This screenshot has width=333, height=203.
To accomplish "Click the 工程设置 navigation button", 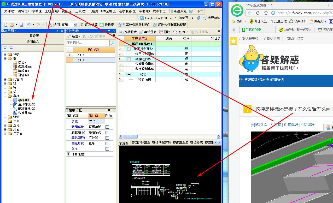I will pos(33,36).
